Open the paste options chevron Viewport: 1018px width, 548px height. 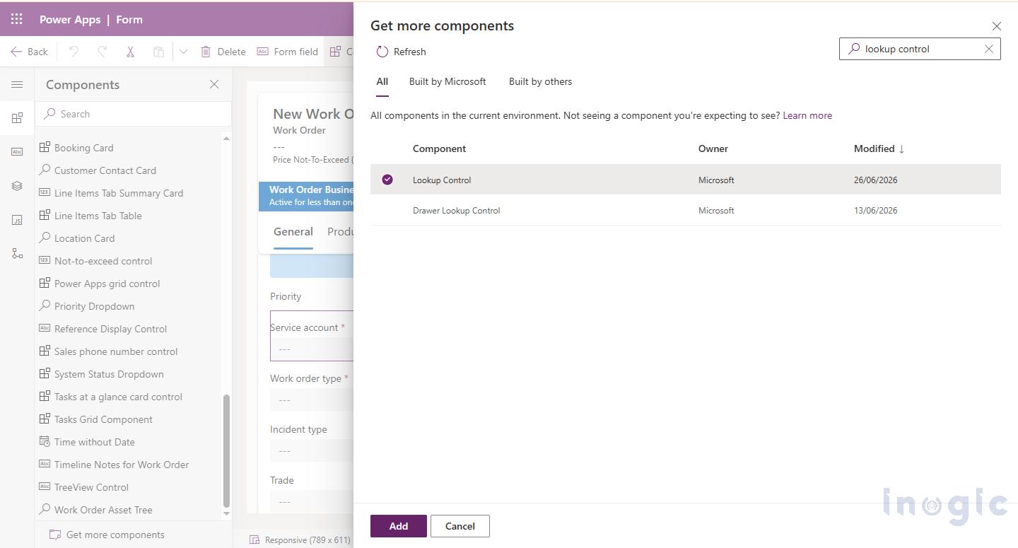pos(183,52)
